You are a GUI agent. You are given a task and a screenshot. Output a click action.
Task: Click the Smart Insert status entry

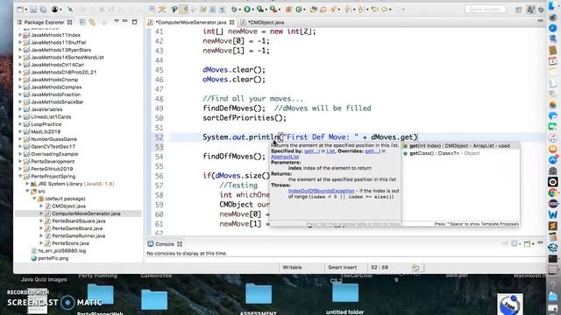click(x=342, y=268)
